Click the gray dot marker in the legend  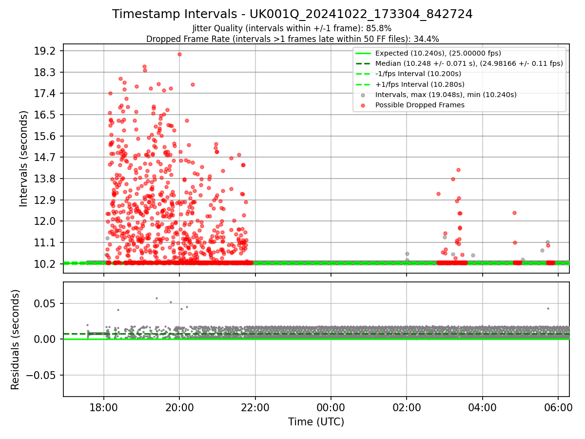[364, 95]
